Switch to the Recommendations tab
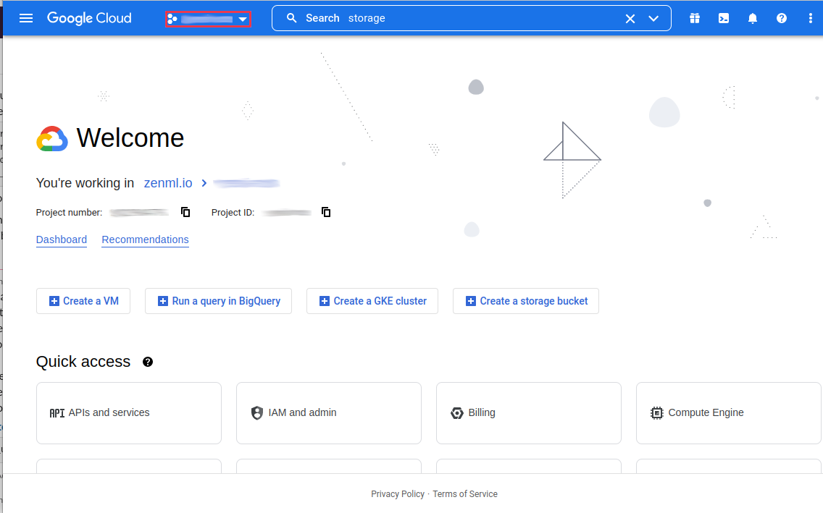This screenshot has width=823, height=513. point(145,239)
